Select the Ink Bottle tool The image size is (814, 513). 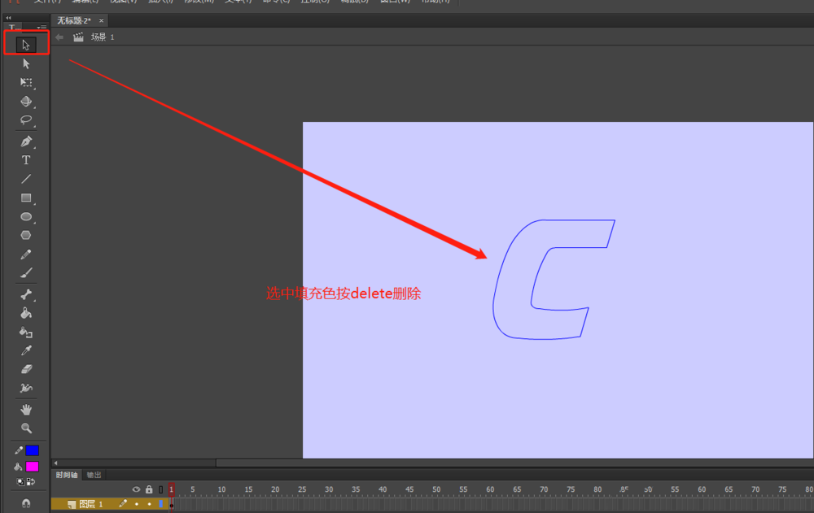coord(26,332)
